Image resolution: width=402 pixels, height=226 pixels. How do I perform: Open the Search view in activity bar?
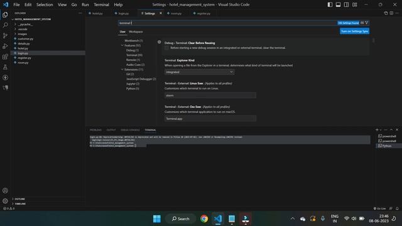[5, 25]
